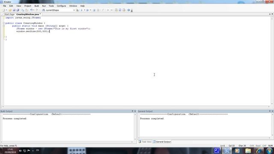
Task: Click the Open file folder icon
Action: pyautogui.click(x=10, y=10)
